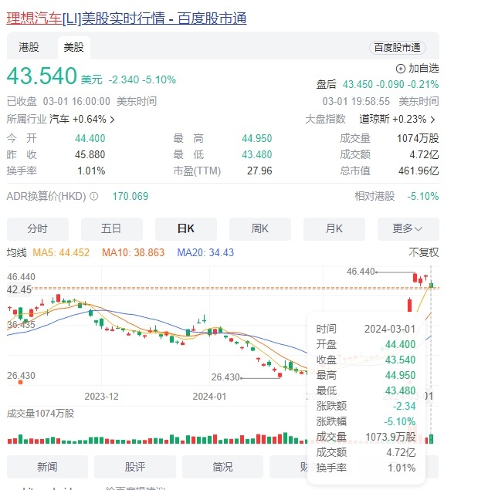Click the MA10: 38.863 indicator label
Viewport: 488px width, 490px height.
coord(133,252)
